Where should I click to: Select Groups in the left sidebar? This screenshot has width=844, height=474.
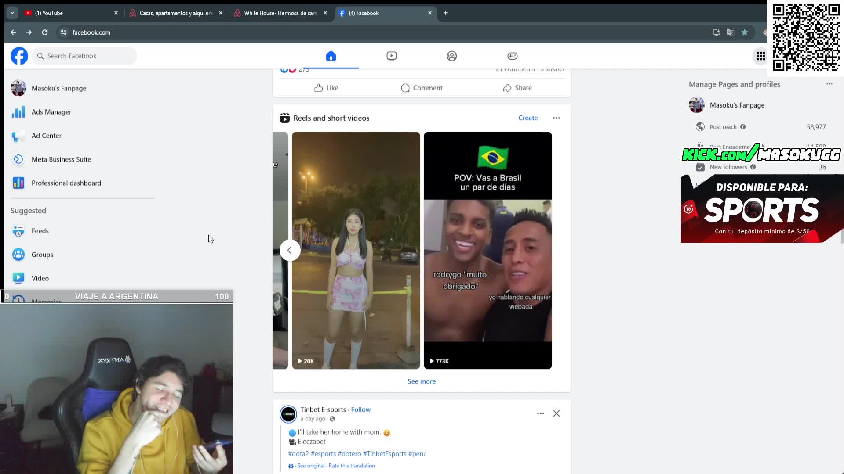(42, 254)
